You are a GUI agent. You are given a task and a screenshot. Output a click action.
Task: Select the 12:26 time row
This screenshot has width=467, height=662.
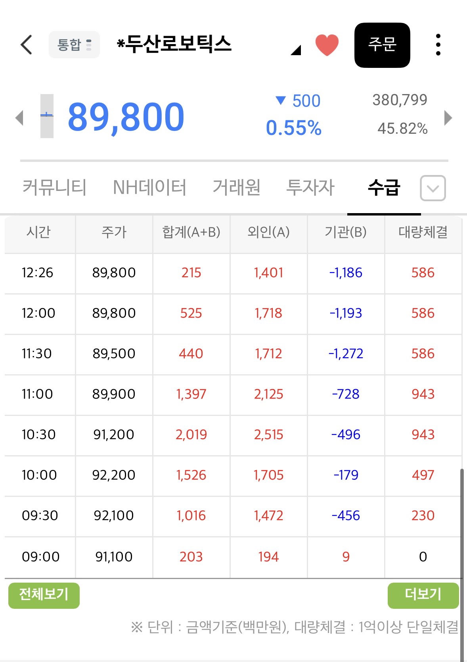point(233,273)
